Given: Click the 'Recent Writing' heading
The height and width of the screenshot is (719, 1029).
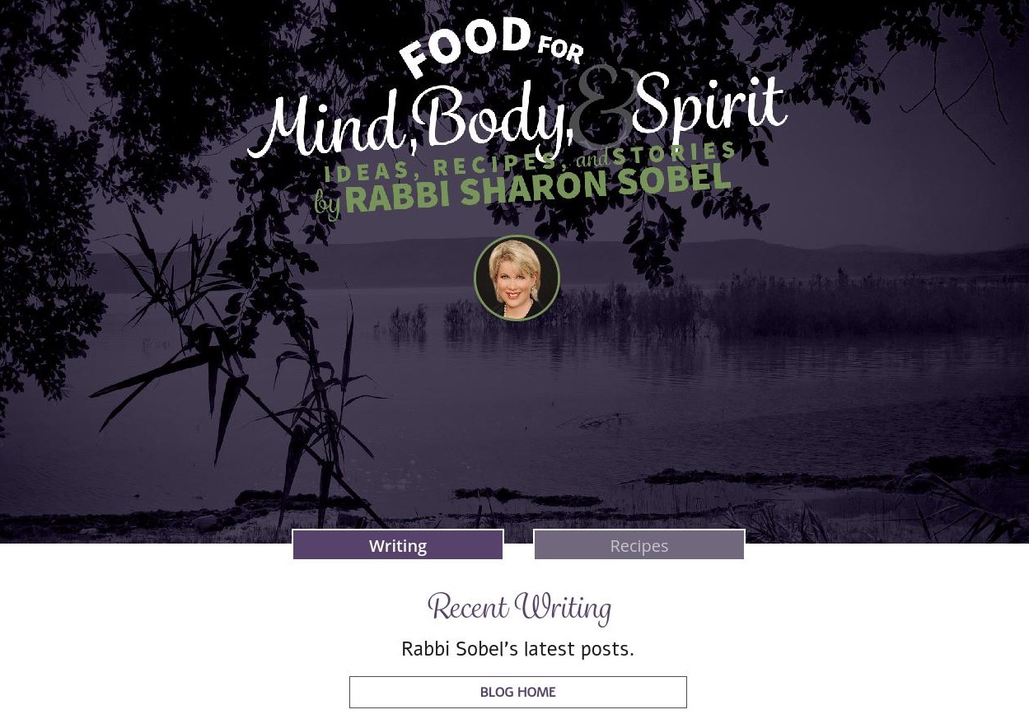Looking at the screenshot, I should coord(519,608).
